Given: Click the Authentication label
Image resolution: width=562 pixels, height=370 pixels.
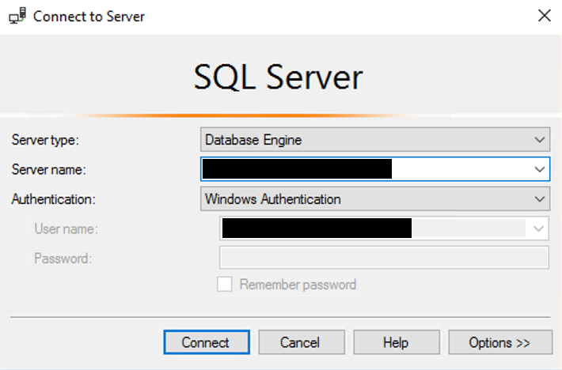Looking at the screenshot, I should pyautogui.click(x=53, y=199).
